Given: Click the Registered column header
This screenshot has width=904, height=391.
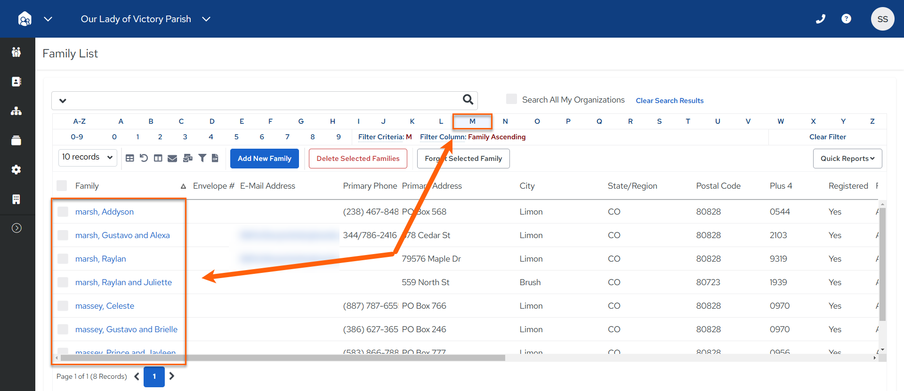Looking at the screenshot, I should pyautogui.click(x=848, y=186).
